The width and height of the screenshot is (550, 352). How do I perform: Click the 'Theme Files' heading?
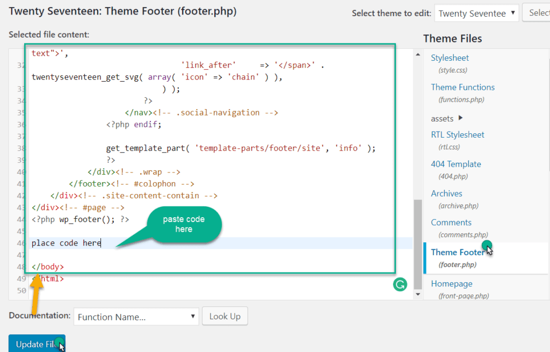tap(452, 38)
